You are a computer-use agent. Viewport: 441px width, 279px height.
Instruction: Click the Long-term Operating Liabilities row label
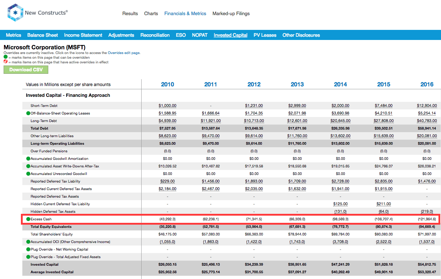(57, 144)
